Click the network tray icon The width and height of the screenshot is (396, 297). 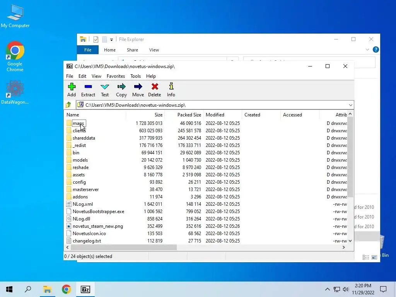(337, 289)
